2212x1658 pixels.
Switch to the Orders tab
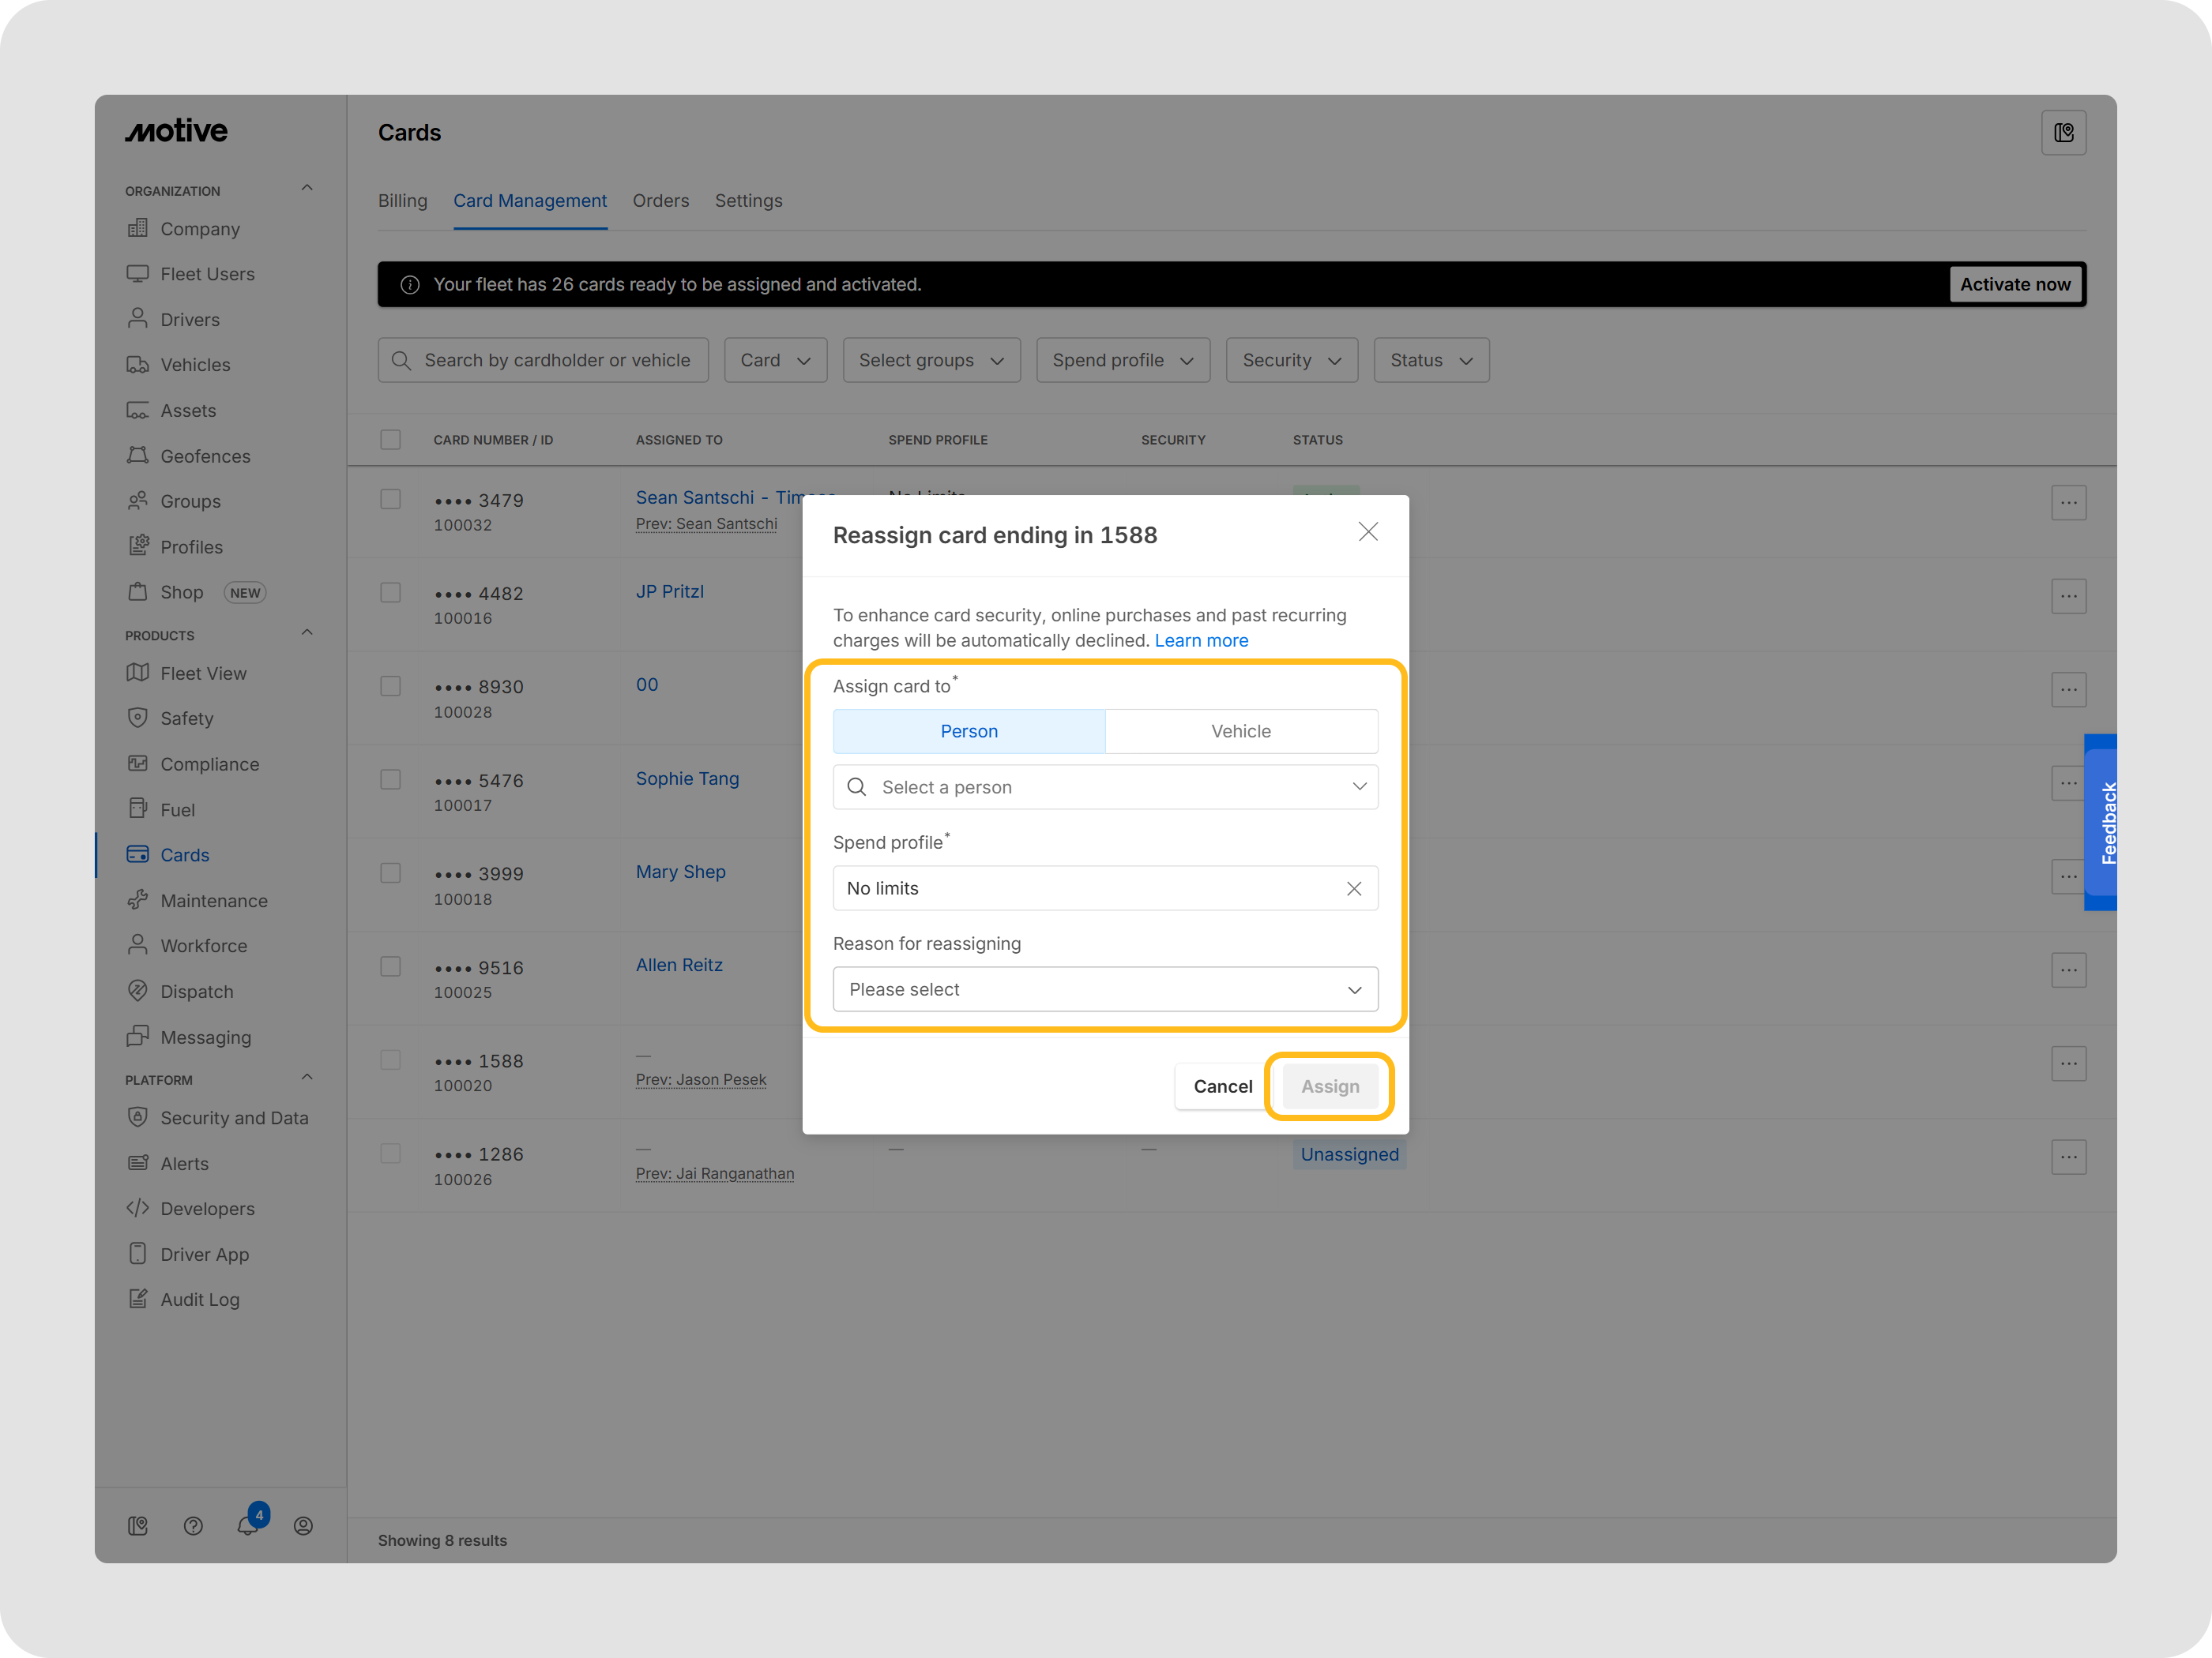tap(660, 200)
